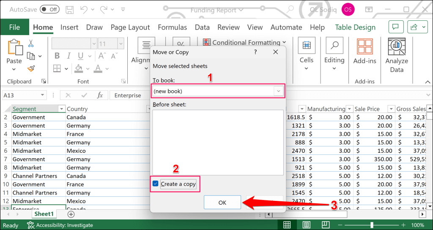Toggle Underline formatting
Image resolution: width=433 pixels, height=230 pixels.
[x=81, y=56]
